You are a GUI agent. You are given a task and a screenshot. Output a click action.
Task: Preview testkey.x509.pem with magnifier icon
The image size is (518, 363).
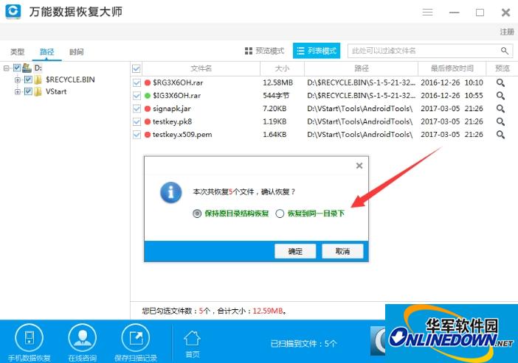tap(500, 135)
